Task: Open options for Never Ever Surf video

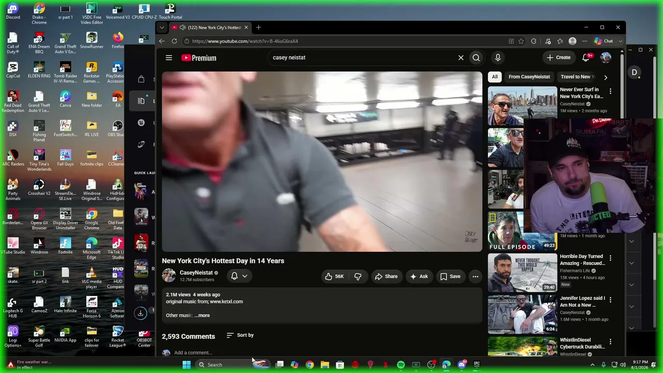Action: click(x=610, y=91)
